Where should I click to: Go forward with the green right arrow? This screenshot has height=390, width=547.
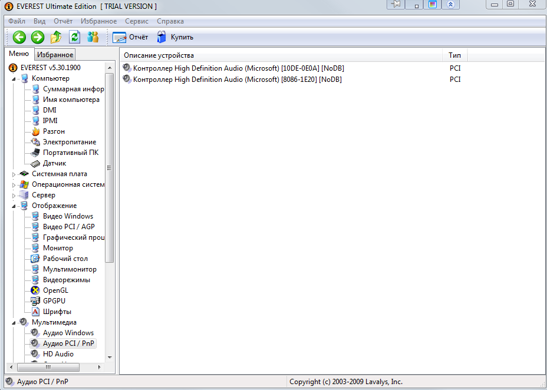38,37
